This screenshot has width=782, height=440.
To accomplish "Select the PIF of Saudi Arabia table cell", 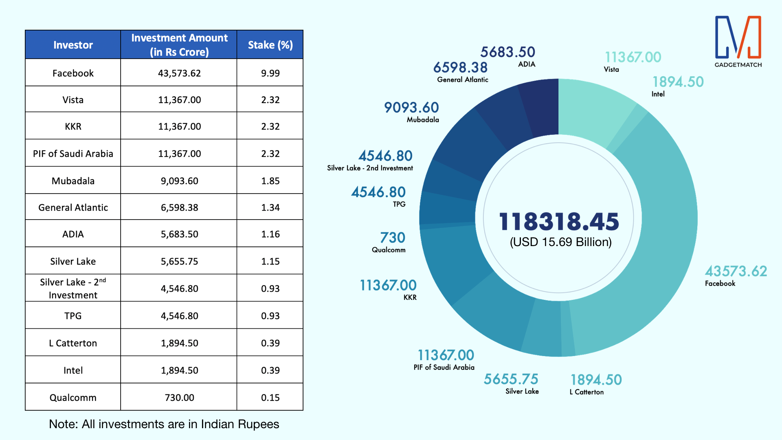I will click(73, 154).
